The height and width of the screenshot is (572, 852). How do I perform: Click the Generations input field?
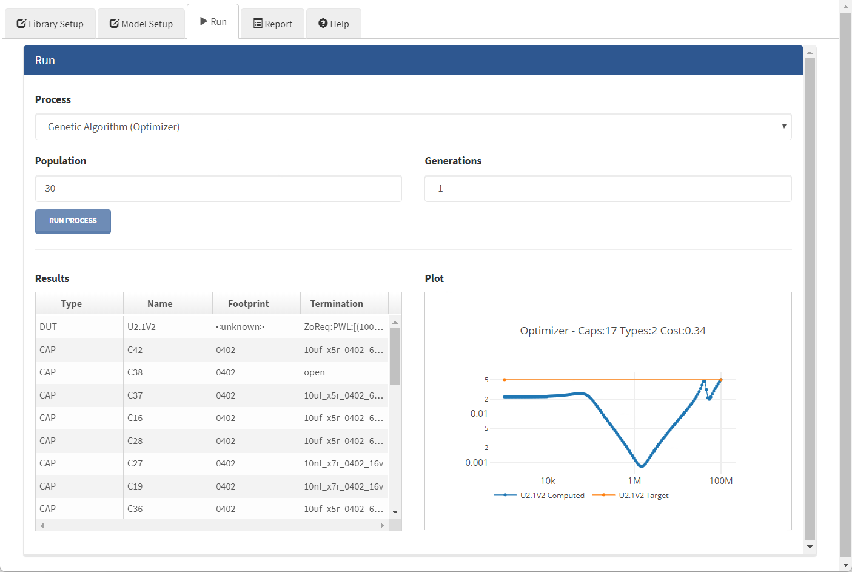point(608,189)
